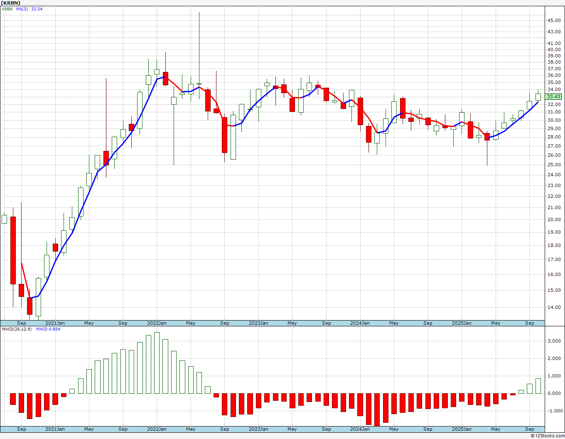The width and height of the screenshot is (565, 439).
Task: Select the 16.00 price axis label
Action: tap(554, 274)
